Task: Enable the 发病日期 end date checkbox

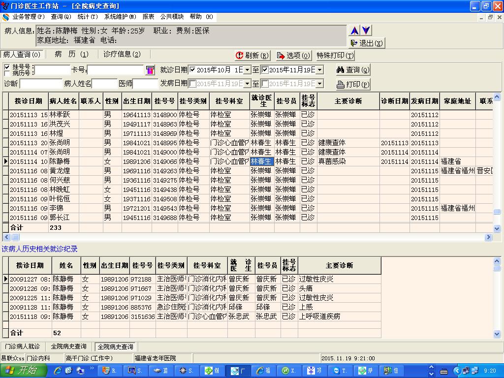Action: click(264, 84)
